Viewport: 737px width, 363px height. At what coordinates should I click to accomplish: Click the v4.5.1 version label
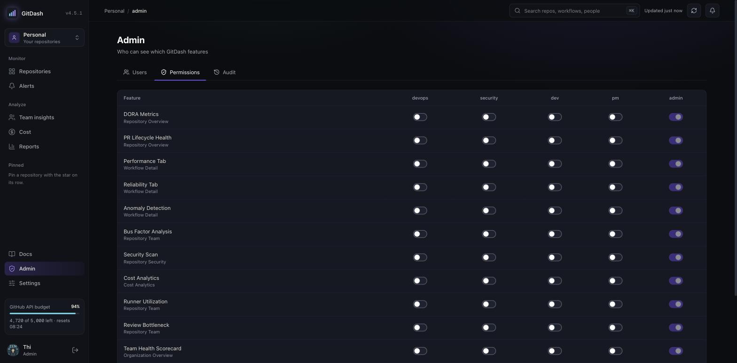click(74, 13)
